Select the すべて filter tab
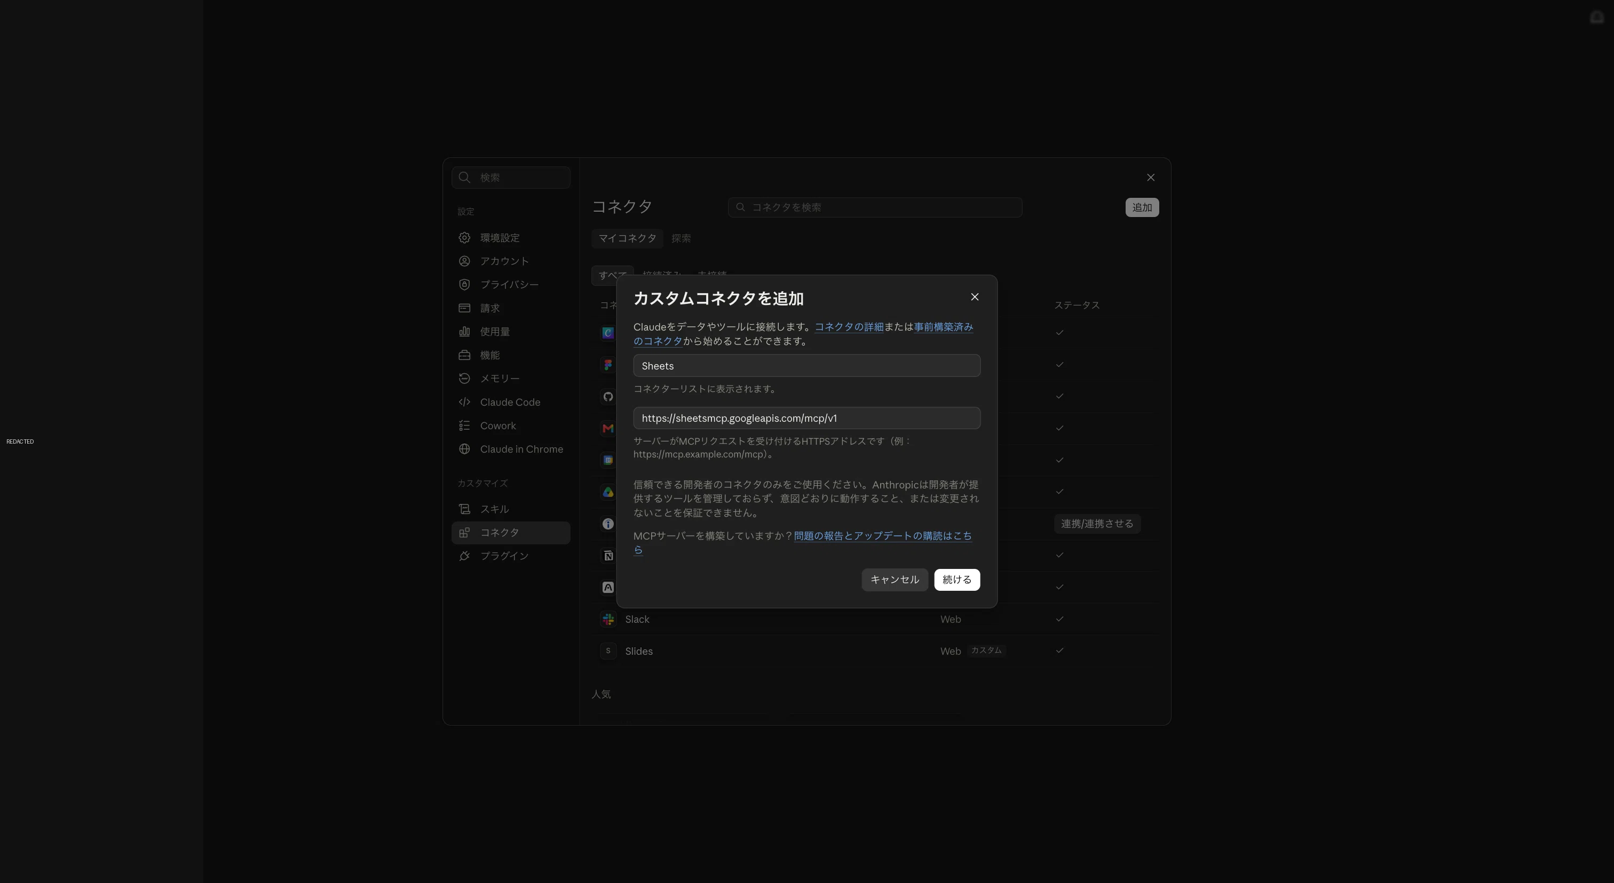1614x883 pixels. pyautogui.click(x=612, y=275)
